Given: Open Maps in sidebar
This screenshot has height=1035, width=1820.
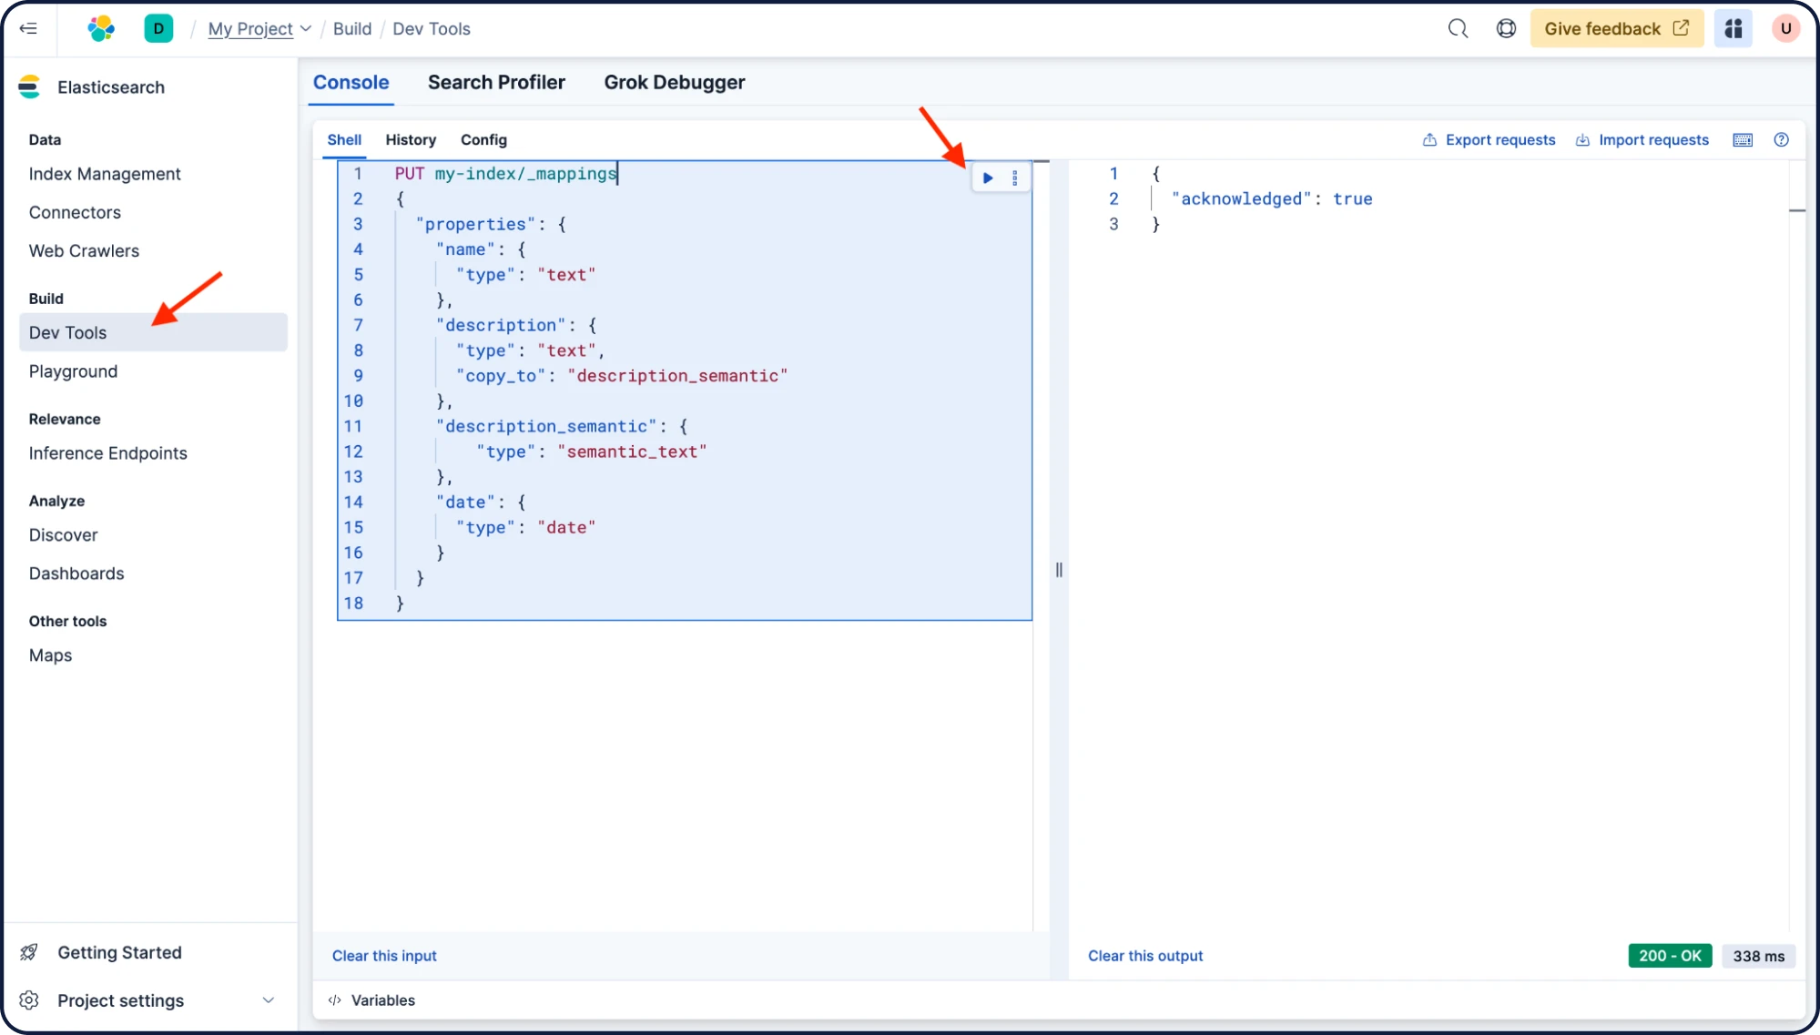Looking at the screenshot, I should [x=50, y=655].
